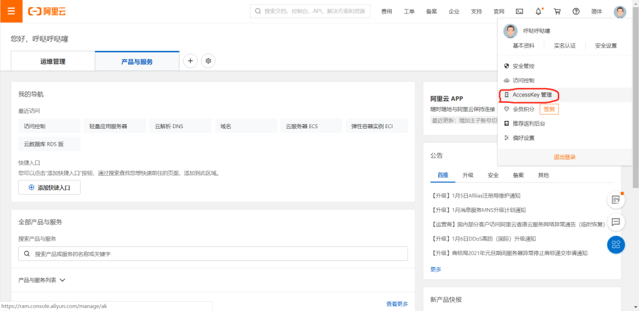
Task: Open the 企业 top navigation item
Action: click(454, 11)
